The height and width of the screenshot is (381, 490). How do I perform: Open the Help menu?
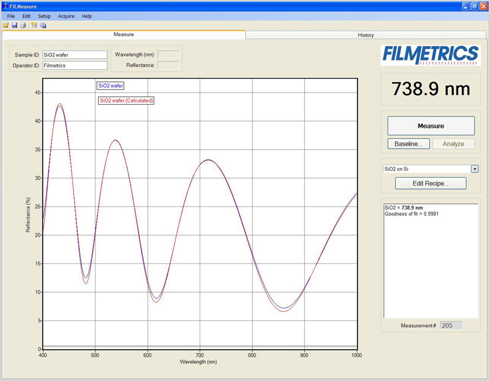[87, 16]
